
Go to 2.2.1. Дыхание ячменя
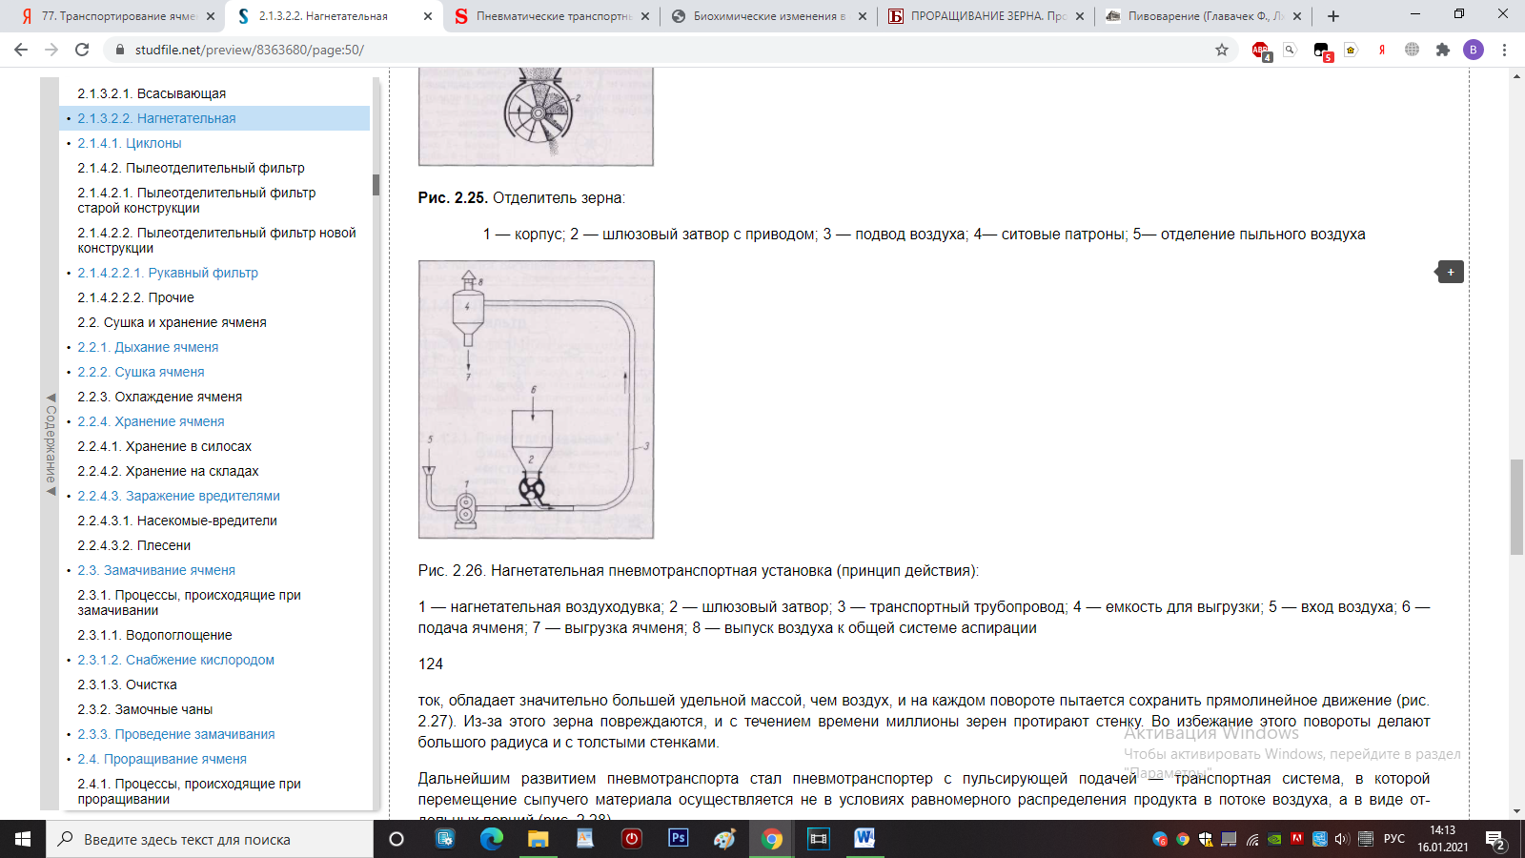[x=148, y=347]
